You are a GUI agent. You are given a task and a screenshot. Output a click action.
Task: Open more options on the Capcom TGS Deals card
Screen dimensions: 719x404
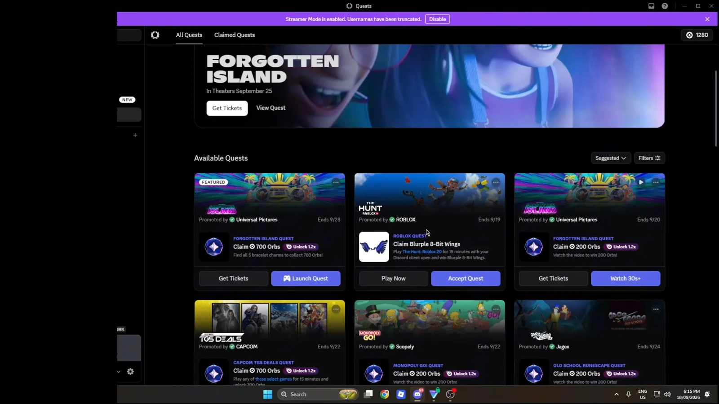336,309
